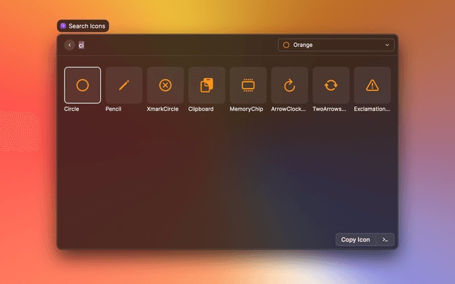455x284 pixels.
Task: Click the orange circle color swatch
Action: pyautogui.click(x=286, y=45)
